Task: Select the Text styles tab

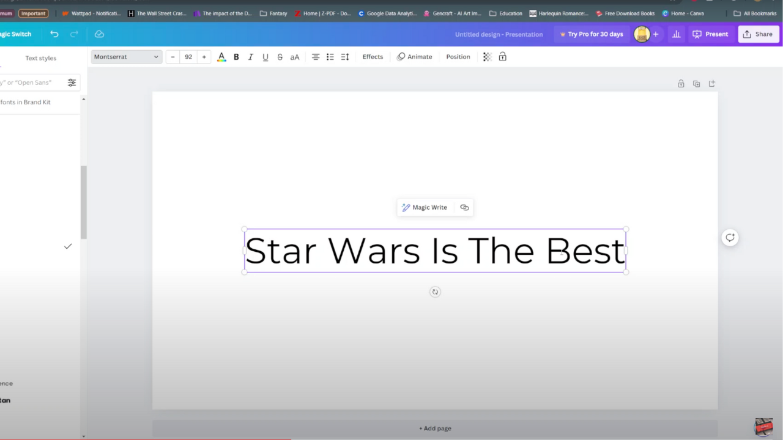Action: click(40, 58)
